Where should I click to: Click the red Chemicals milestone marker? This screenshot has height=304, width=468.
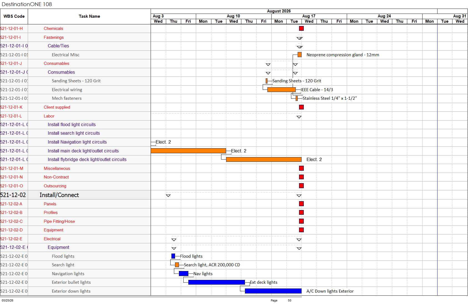tap(301, 28)
